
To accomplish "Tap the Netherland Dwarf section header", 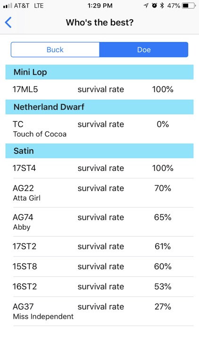I will pos(99,107).
